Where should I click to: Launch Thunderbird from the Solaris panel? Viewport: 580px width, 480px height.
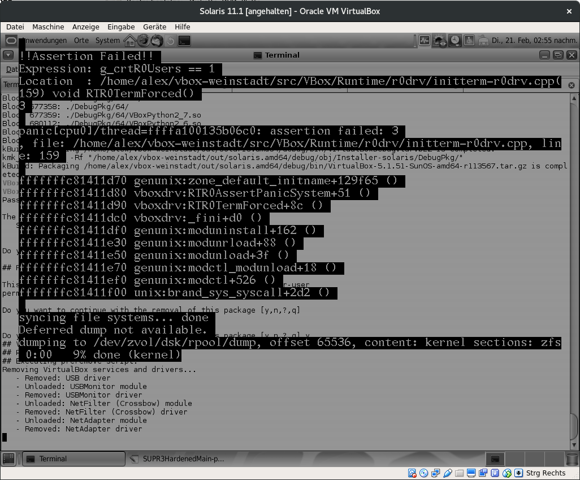tap(157, 40)
